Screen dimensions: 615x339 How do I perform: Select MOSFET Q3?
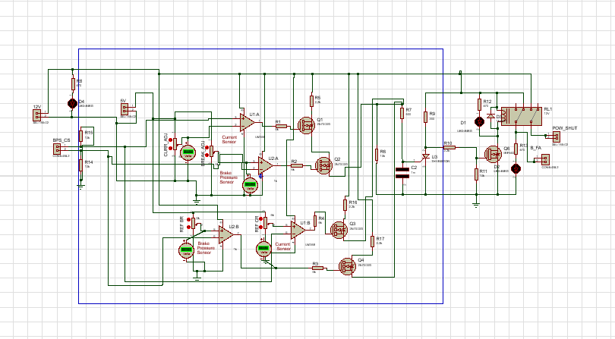click(339, 230)
